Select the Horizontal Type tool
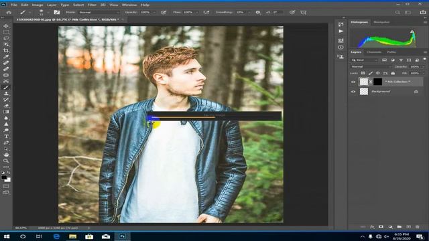 6,137
